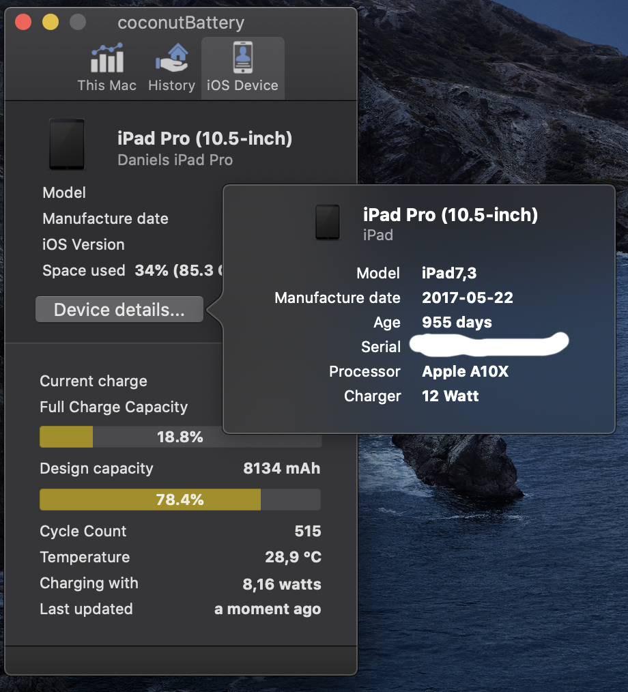Click the '955 days' age value
Viewport: 628px width, 692px height.
pos(457,323)
